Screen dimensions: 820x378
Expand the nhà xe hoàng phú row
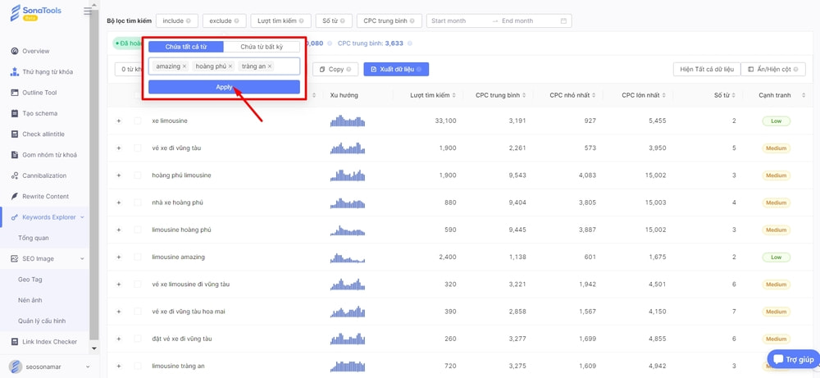coord(119,203)
